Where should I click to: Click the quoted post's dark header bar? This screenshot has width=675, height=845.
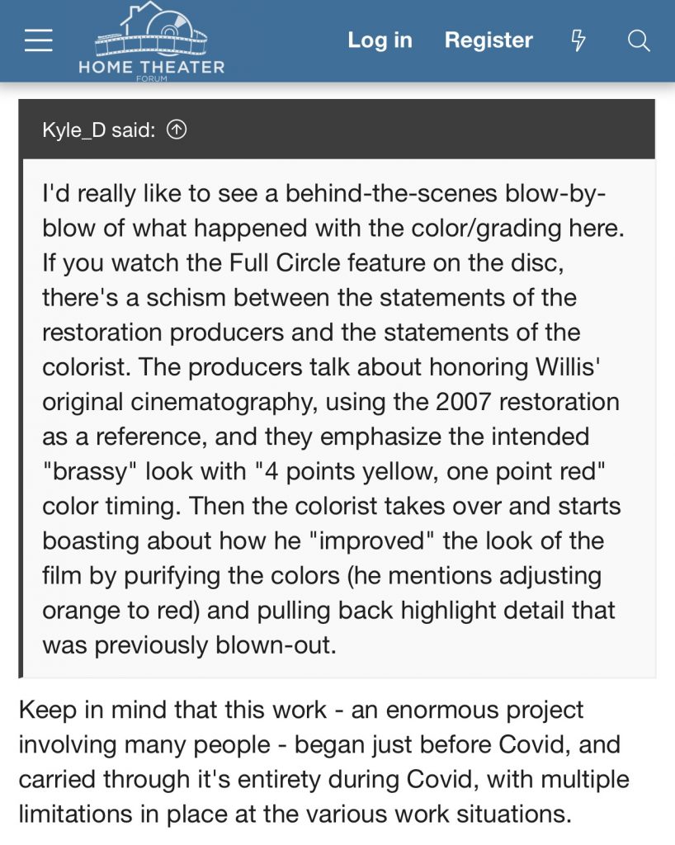pos(413,130)
